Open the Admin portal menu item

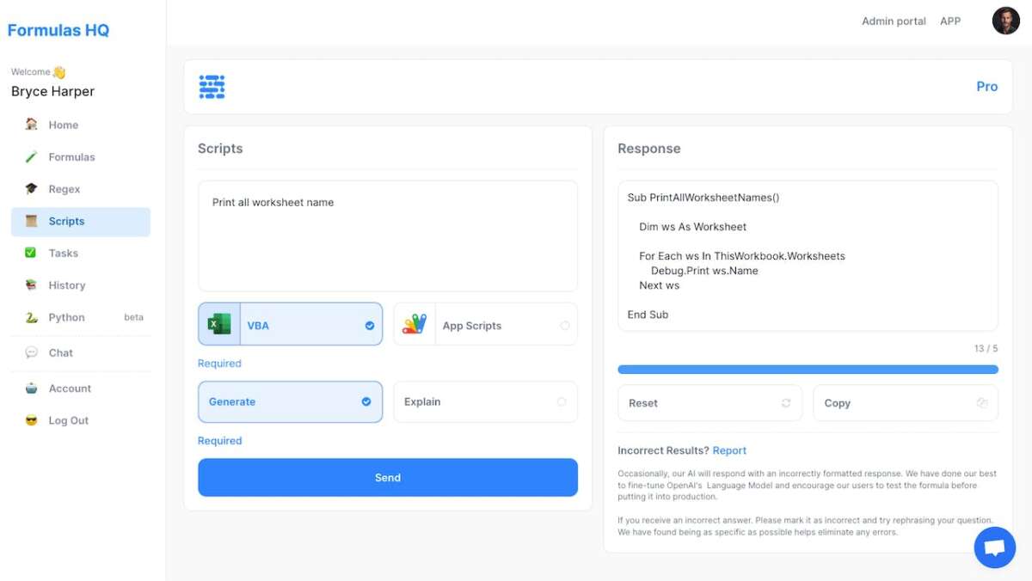click(x=894, y=21)
